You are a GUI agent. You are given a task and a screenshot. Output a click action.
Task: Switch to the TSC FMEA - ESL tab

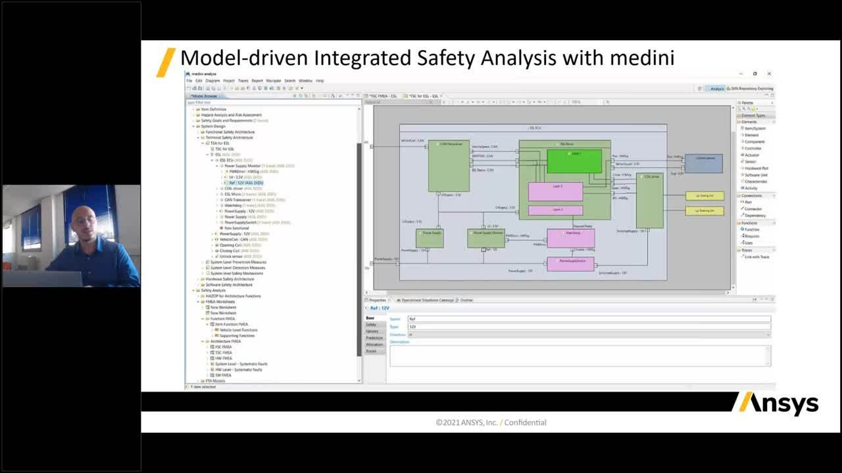pyautogui.click(x=383, y=95)
